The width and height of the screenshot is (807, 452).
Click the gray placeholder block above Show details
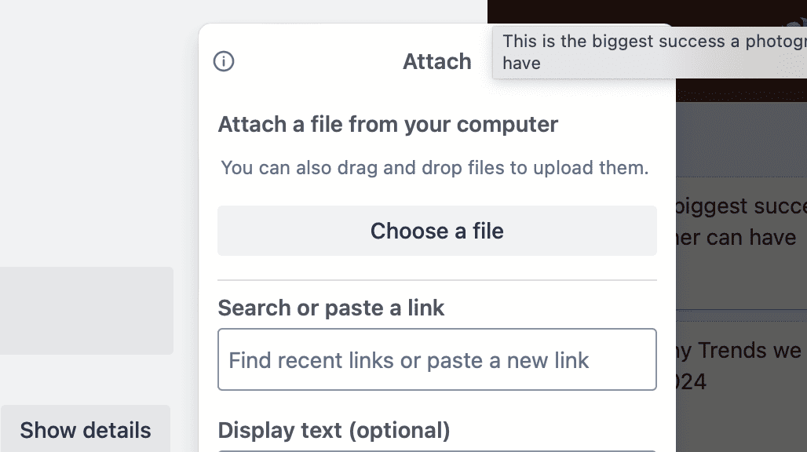click(x=86, y=310)
